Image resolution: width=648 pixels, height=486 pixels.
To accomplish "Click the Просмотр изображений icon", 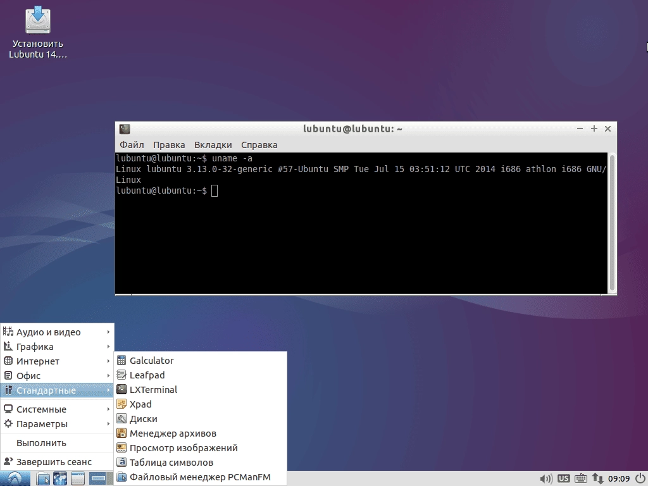I will 121,447.
